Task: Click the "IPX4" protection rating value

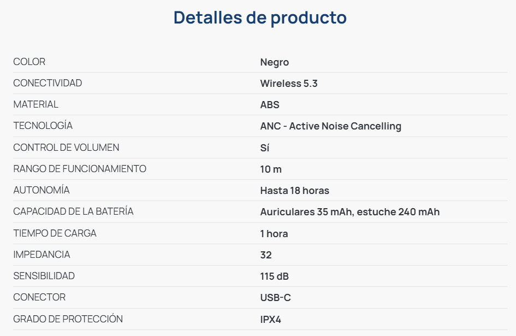Action: point(271,319)
